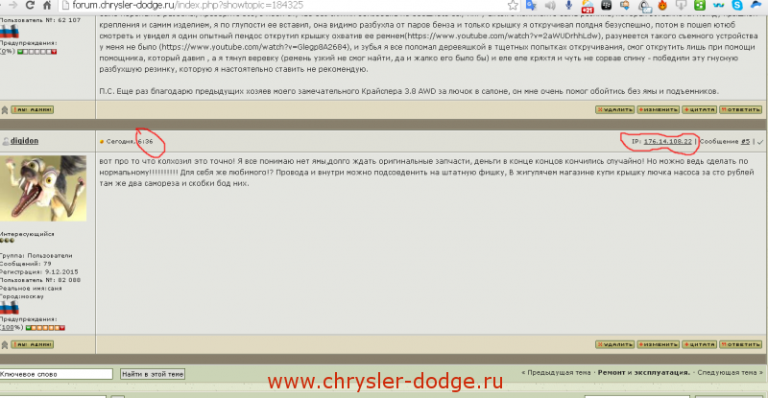Click the admin report button under digidon's post

pos(33,344)
